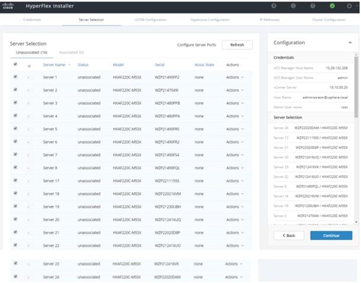
Task: Click the info icon in the header
Action: tap(293, 6)
